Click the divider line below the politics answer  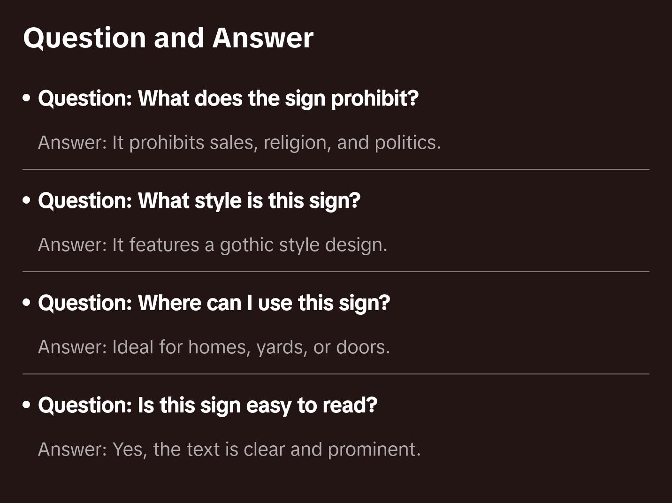[x=336, y=169]
